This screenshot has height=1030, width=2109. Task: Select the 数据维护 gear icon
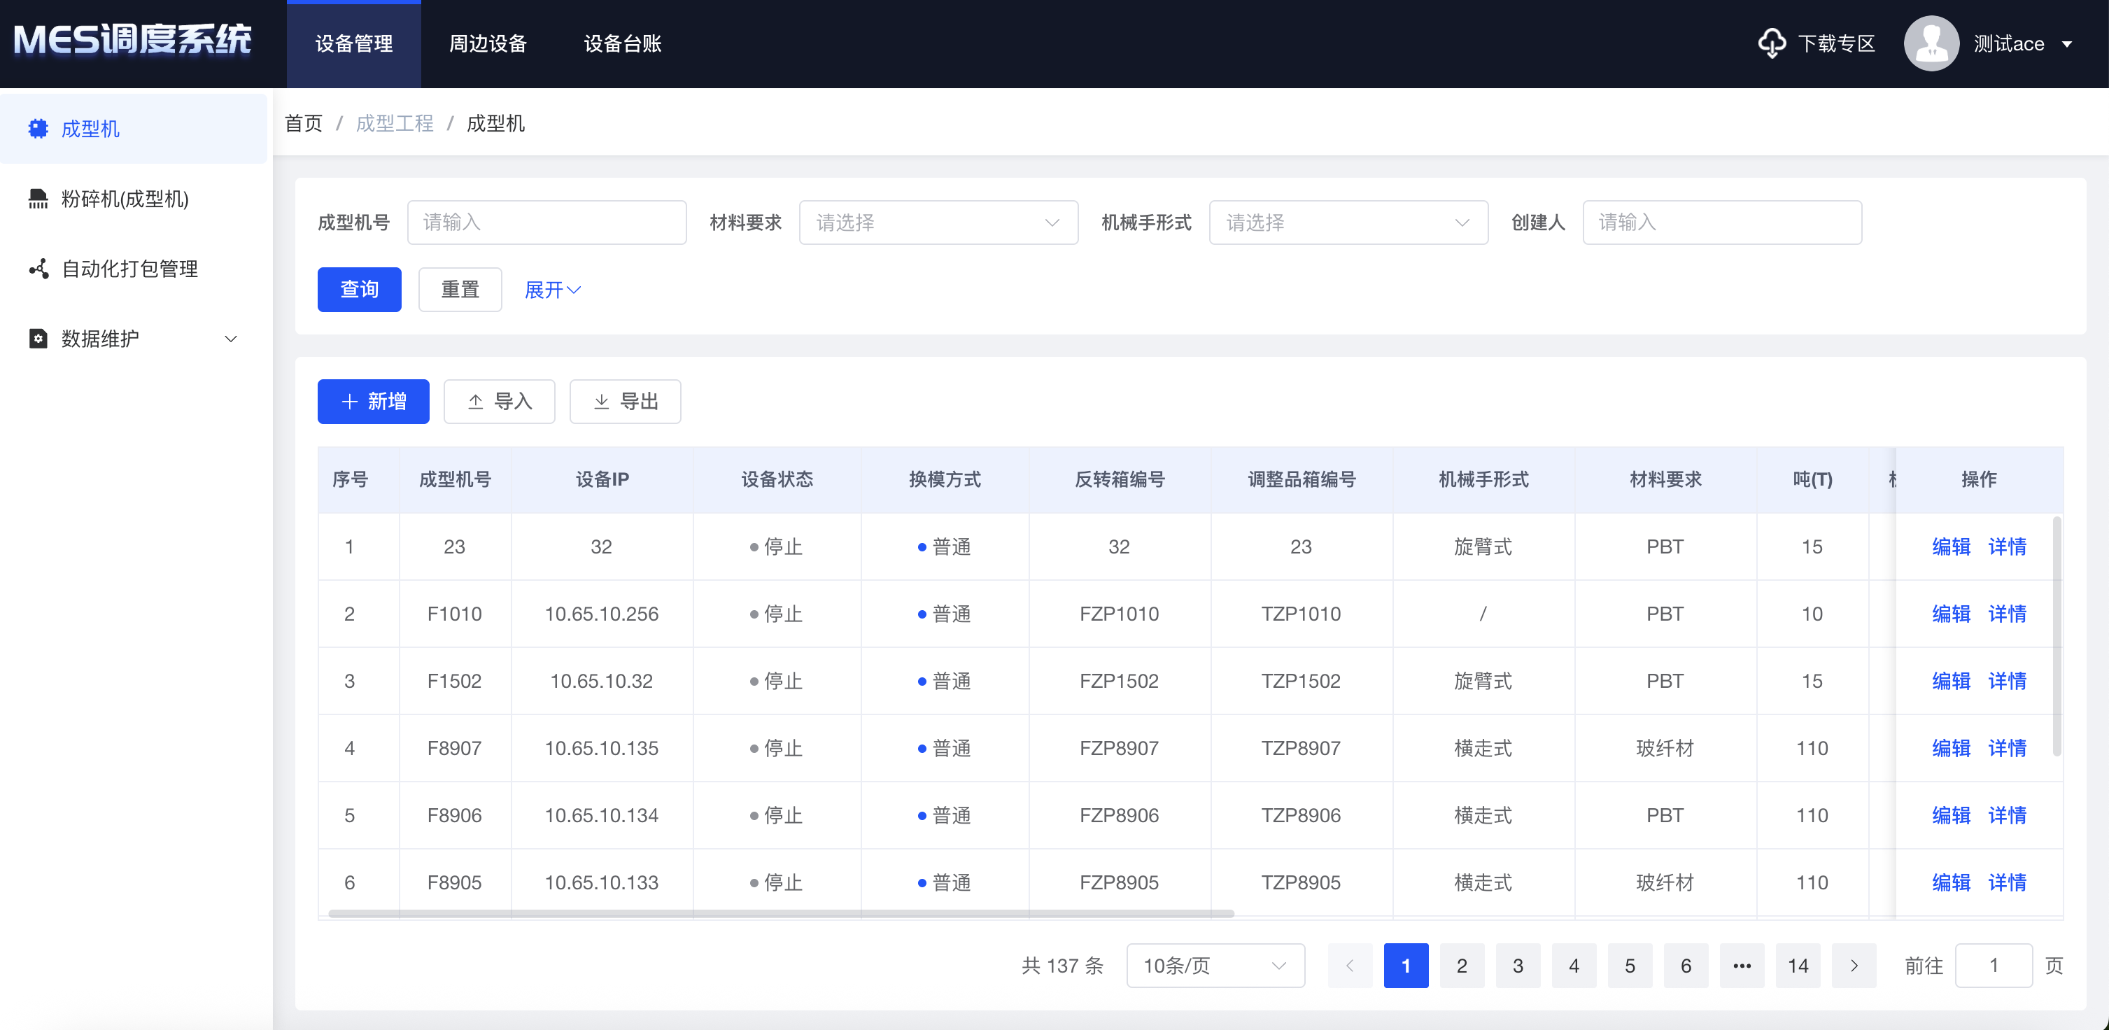(38, 338)
